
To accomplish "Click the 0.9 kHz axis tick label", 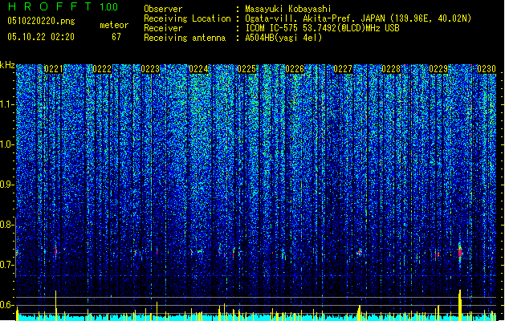I will click(7, 185).
